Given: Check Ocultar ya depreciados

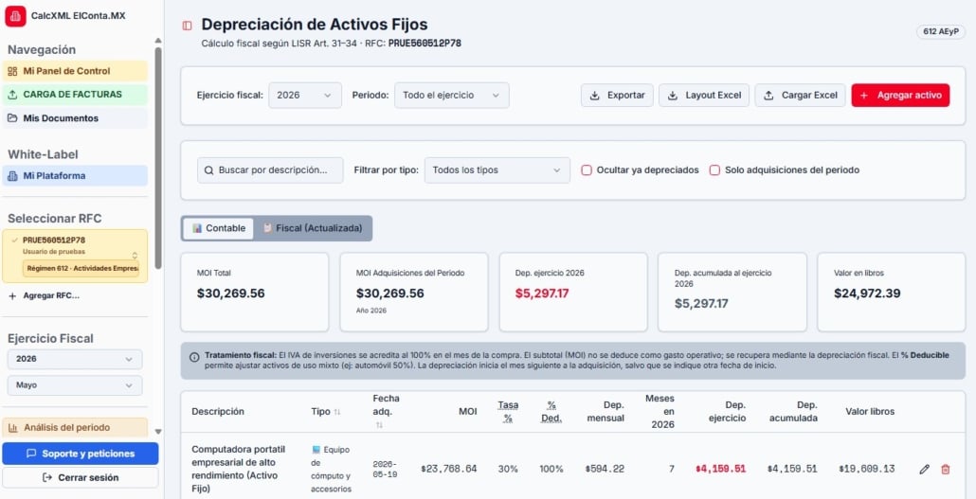Looking at the screenshot, I should pyautogui.click(x=587, y=169).
